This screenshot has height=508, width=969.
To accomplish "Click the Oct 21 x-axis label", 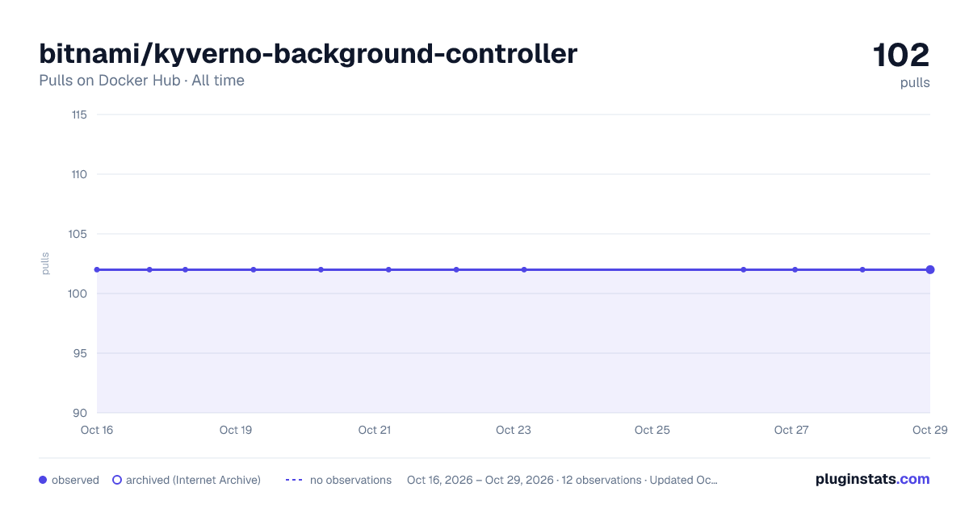I will [375, 430].
